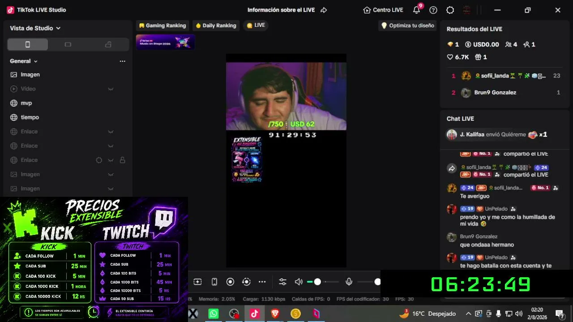
Task: Click the Optimiza tu diseño button
Action: point(407,25)
